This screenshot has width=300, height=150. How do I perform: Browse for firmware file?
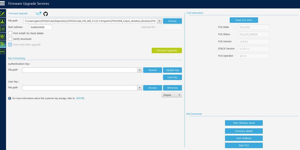coord(172,21)
